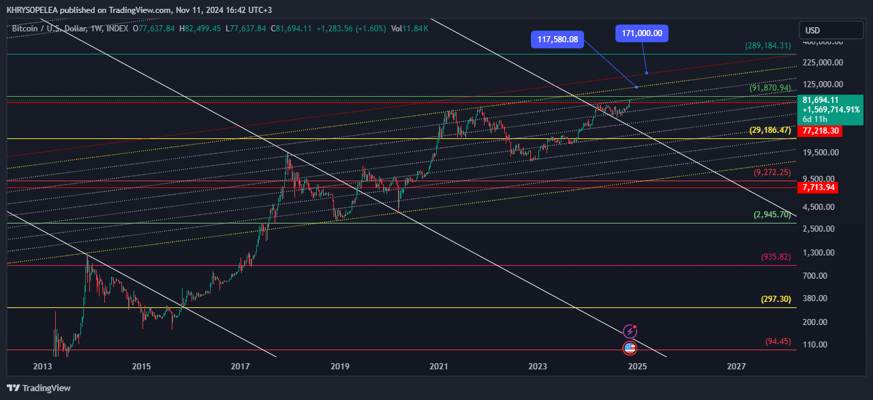
Task: Click the 2017 label on time axis
Action: click(240, 367)
